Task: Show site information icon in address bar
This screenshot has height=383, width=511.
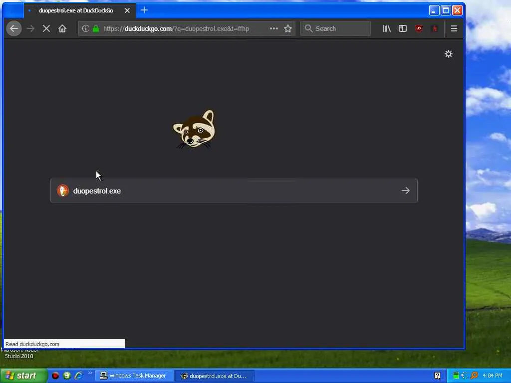Action: 86,28
